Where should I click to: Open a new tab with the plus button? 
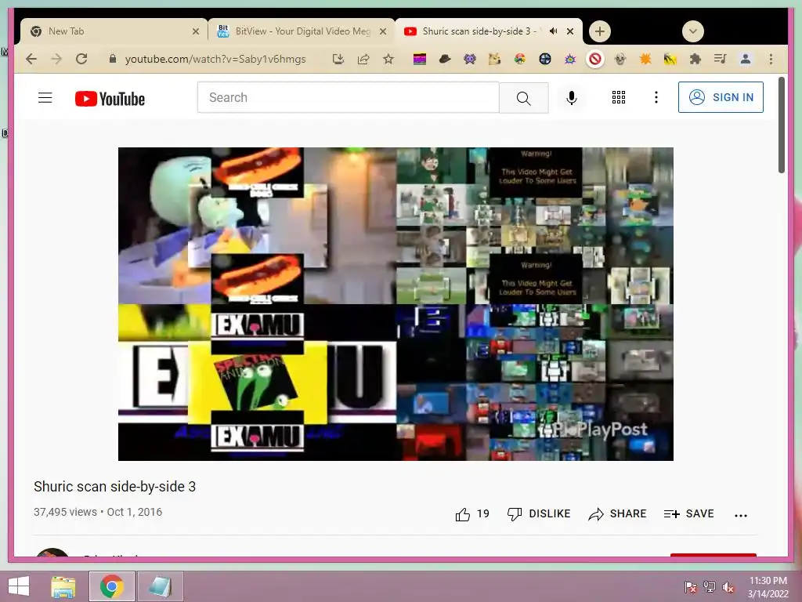pyautogui.click(x=599, y=31)
